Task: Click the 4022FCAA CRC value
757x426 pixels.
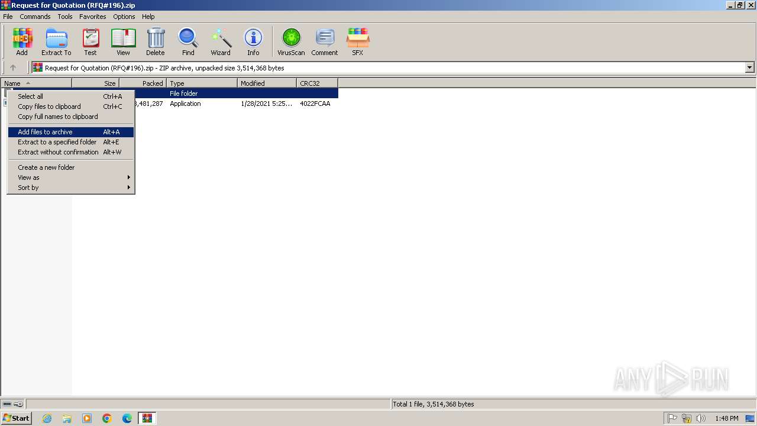Action: tap(315, 104)
